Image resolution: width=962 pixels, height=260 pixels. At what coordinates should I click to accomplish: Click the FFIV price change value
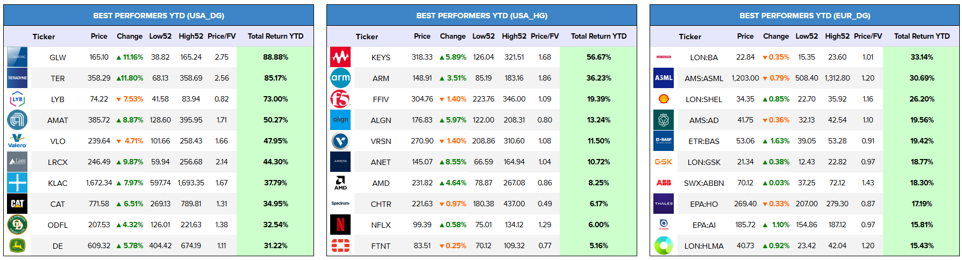pyautogui.click(x=453, y=99)
